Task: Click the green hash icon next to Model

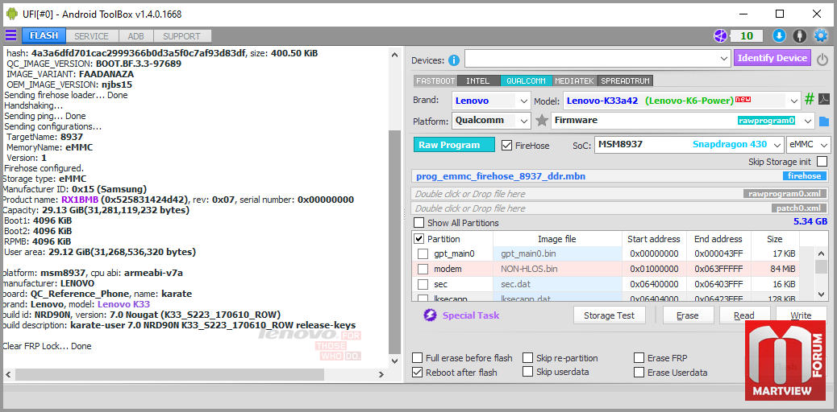Action: pyautogui.click(x=810, y=100)
